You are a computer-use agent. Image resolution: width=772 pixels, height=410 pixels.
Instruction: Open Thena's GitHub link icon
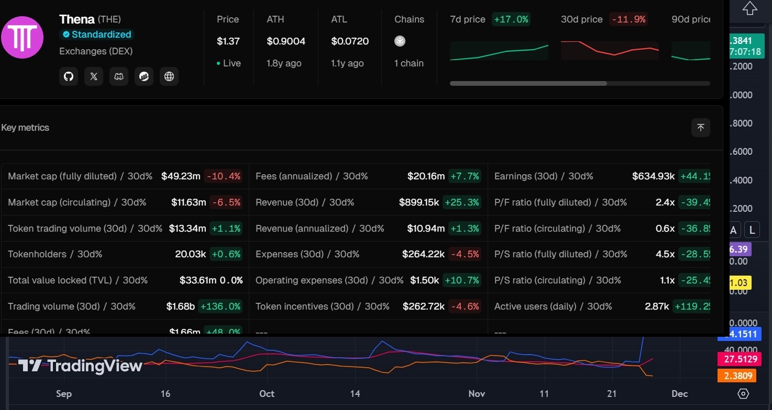coord(69,76)
